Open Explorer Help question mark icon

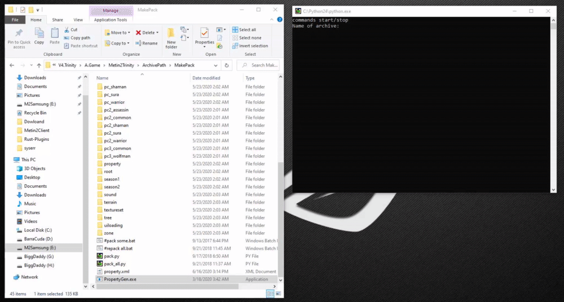click(280, 20)
